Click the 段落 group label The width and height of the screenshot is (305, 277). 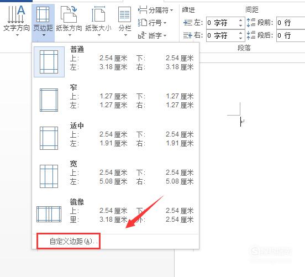(244, 48)
